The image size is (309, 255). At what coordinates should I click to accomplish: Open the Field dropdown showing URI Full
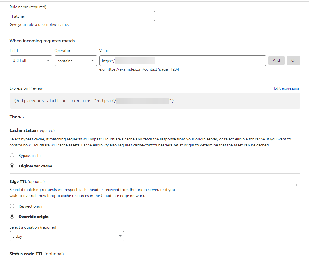31,60
